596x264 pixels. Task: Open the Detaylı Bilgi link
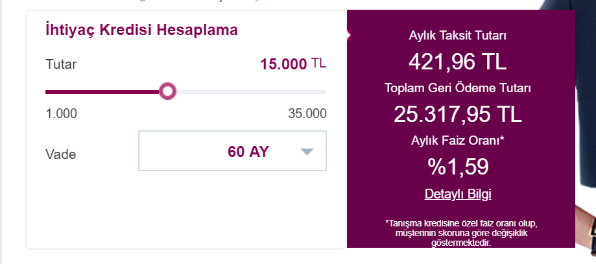(458, 194)
